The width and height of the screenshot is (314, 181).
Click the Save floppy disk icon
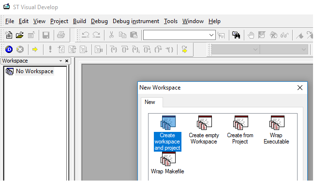tap(46, 35)
